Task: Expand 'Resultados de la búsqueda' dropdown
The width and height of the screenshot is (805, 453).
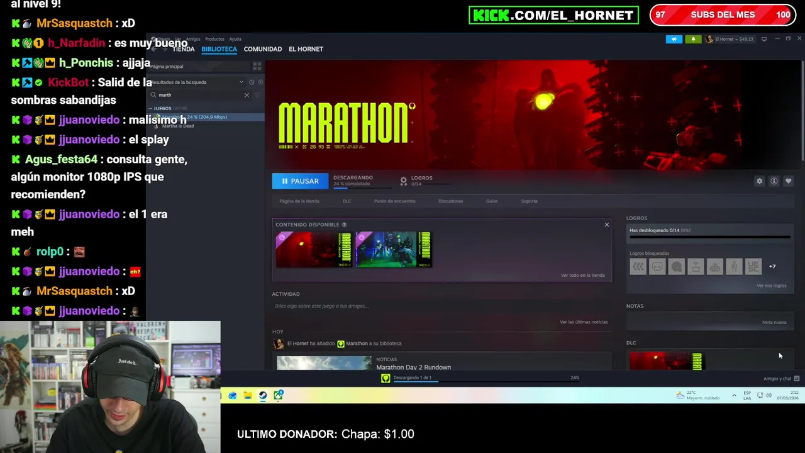Action: [241, 82]
